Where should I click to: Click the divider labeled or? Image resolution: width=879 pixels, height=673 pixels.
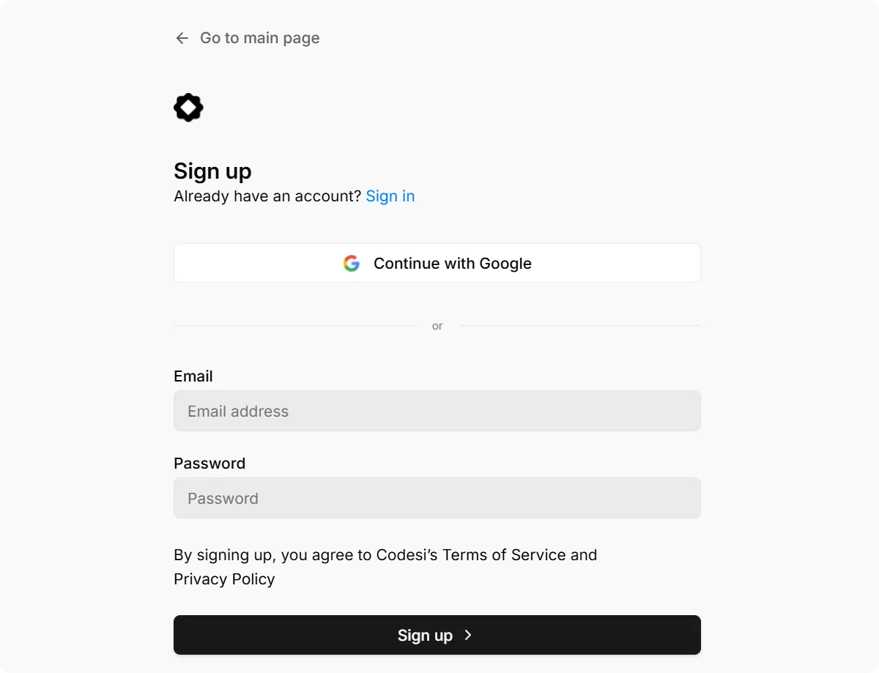[x=437, y=325]
